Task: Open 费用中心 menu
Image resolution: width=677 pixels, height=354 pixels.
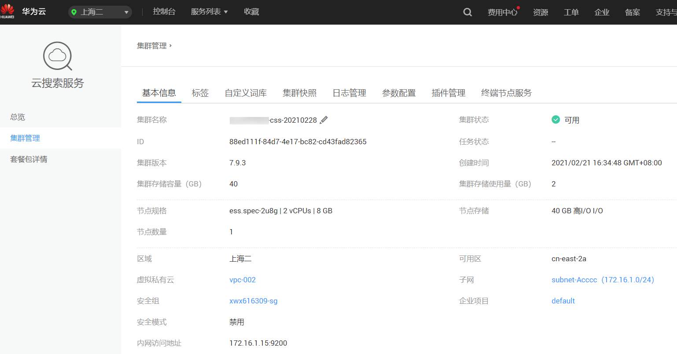Action: coord(502,12)
